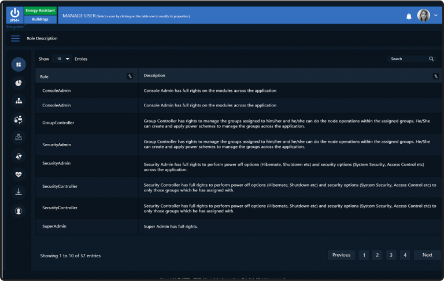The height and width of the screenshot is (281, 444).
Task: Open the pie chart reports icon
Action: [18, 83]
